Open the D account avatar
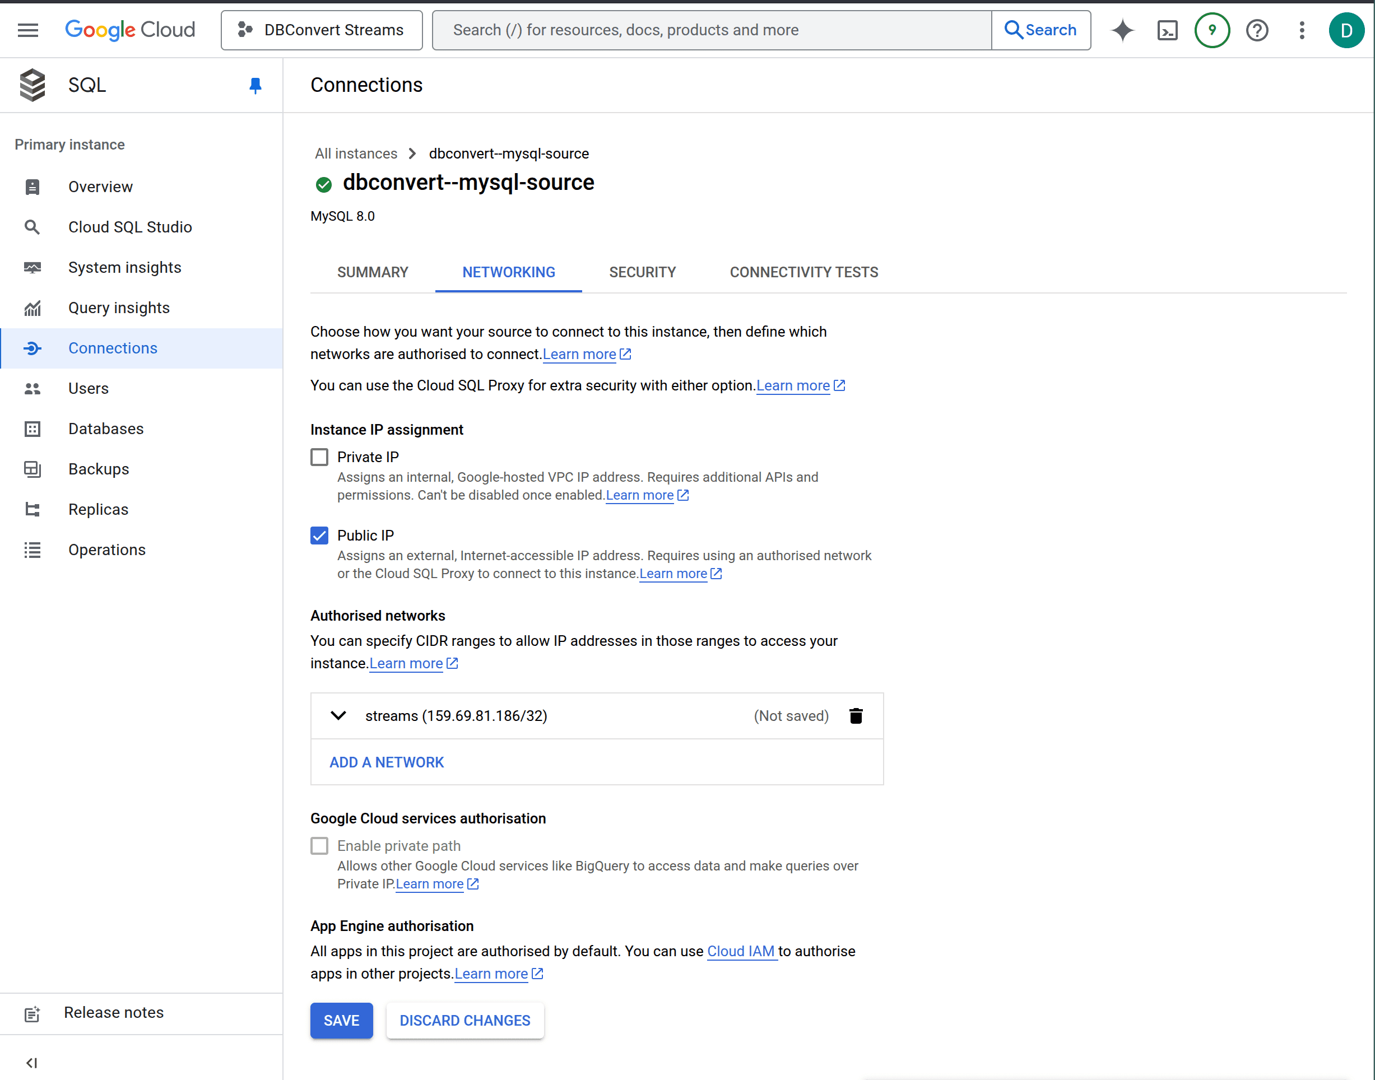This screenshot has width=1375, height=1080. coord(1346,30)
